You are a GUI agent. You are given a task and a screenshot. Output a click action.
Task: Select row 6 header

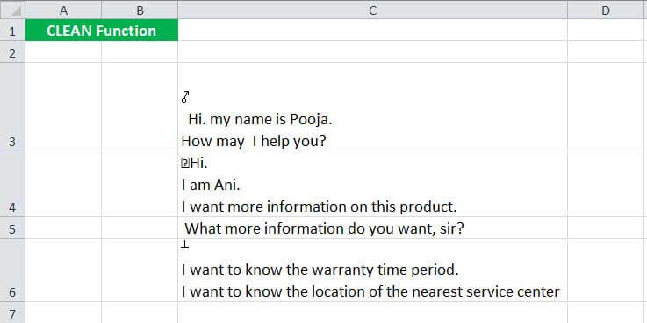(x=12, y=270)
